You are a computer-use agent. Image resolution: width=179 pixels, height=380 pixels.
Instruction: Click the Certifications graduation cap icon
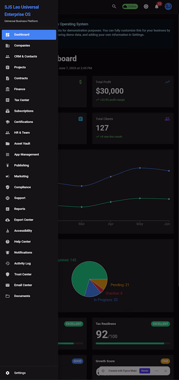point(8,122)
